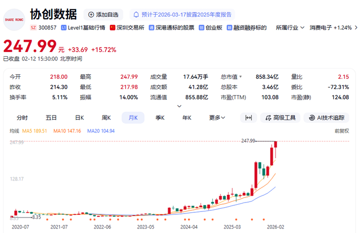Open the 前复权 adjustment selector

(342, 131)
